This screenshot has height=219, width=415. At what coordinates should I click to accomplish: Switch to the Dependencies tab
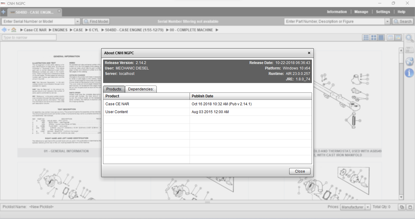(x=141, y=89)
